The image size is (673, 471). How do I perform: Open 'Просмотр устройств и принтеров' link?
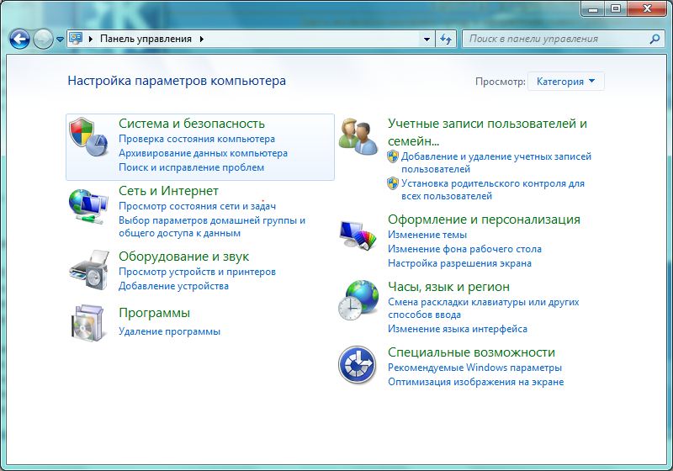pyautogui.click(x=197, y=272)
